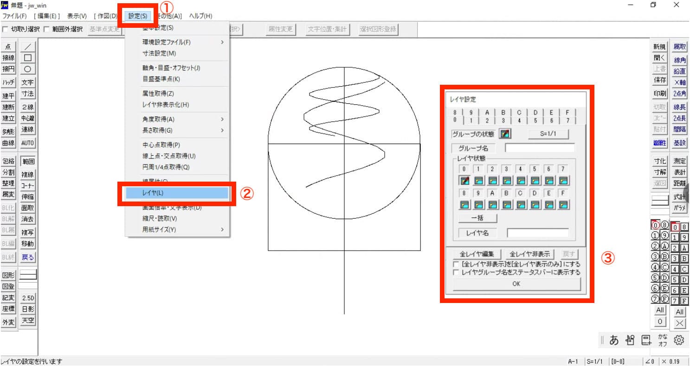Click the グループ名 text field
Screen dimensions: 690x366
click(x=540, y=148)
